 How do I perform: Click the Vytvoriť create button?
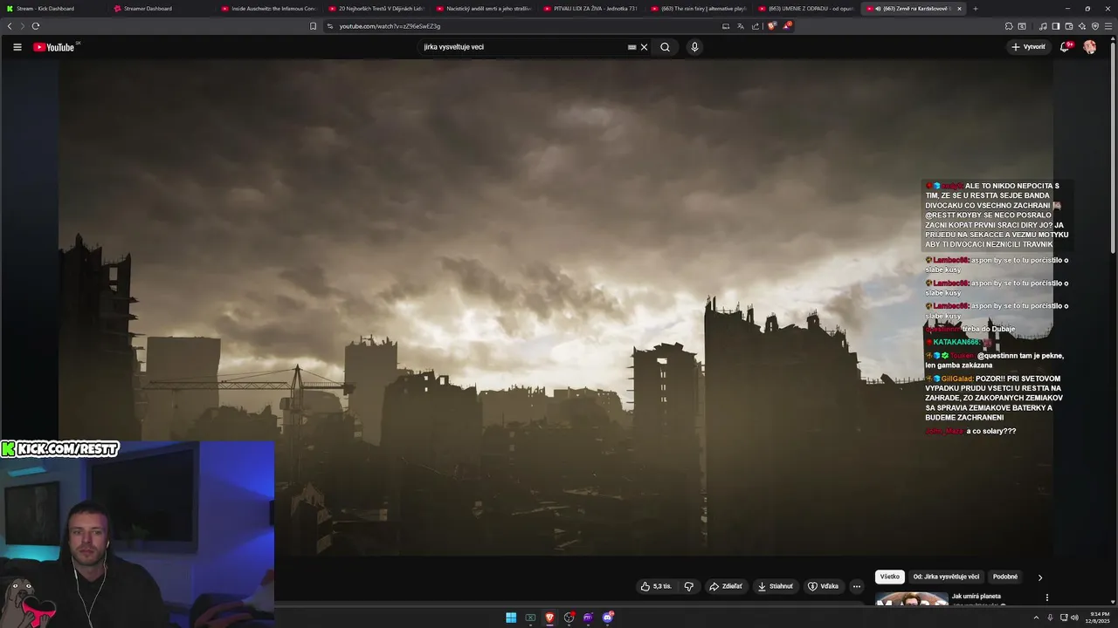[1028, 47]
